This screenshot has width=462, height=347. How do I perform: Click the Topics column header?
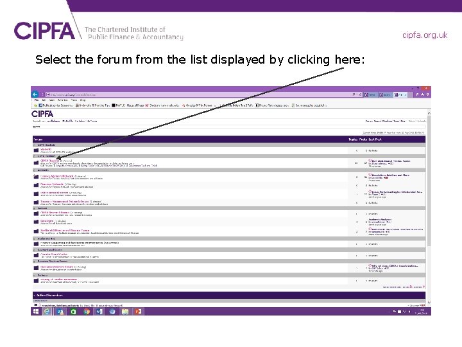pos(353,139)
